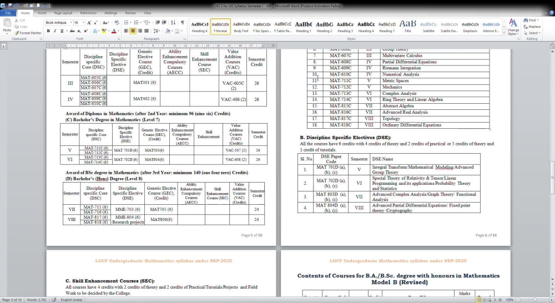The height and width of the screenshot is (303, 555).
Task: Apply text highlight color
Action: tap(104, 31)
